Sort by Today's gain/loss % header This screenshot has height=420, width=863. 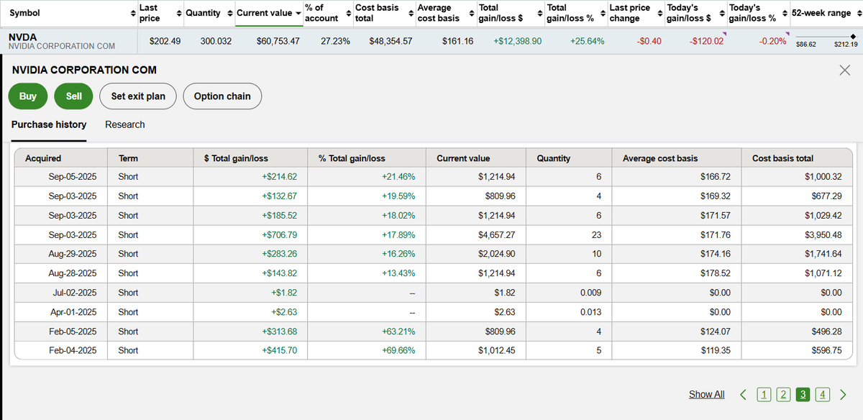752,13
